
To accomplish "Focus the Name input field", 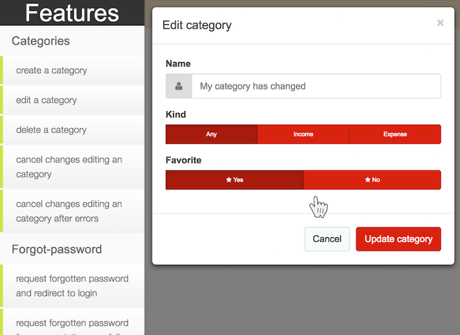I will 316,86.
